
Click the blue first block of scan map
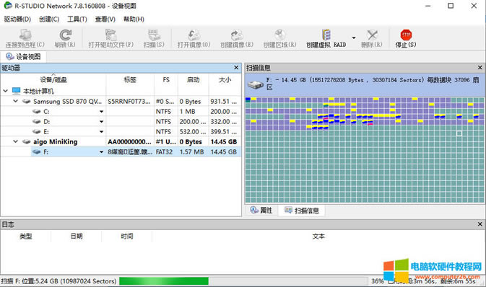click(x=248, y=100)
